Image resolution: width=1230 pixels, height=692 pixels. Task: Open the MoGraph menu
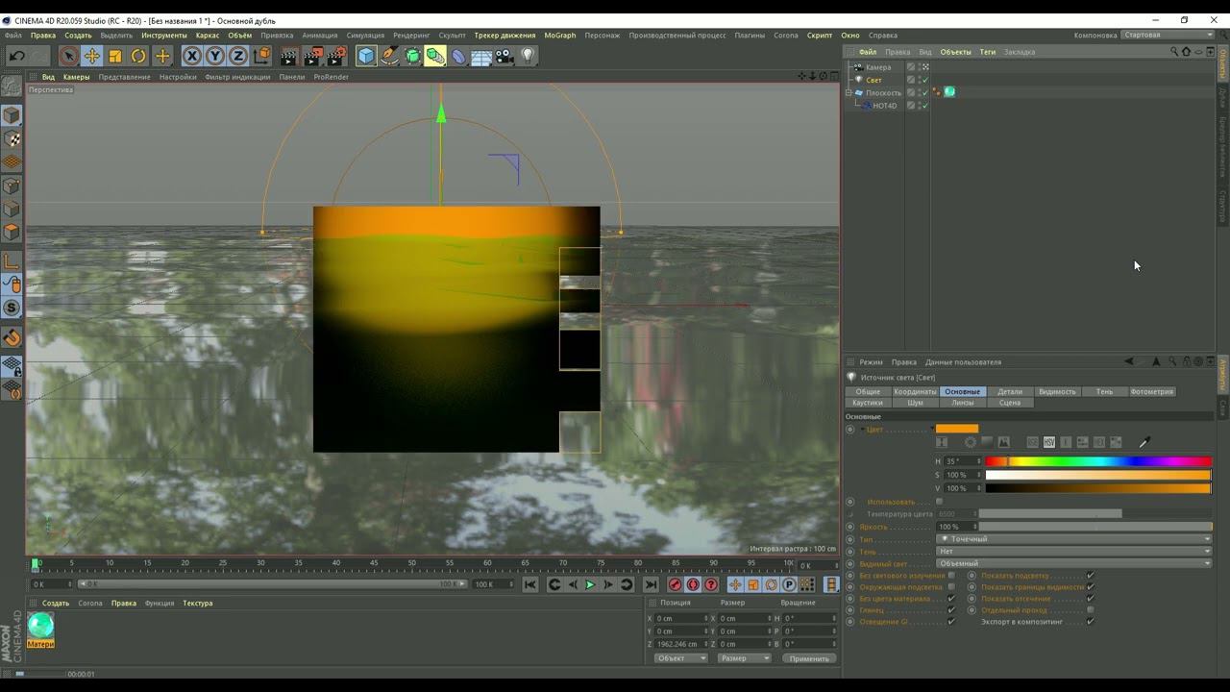point(559,36)
